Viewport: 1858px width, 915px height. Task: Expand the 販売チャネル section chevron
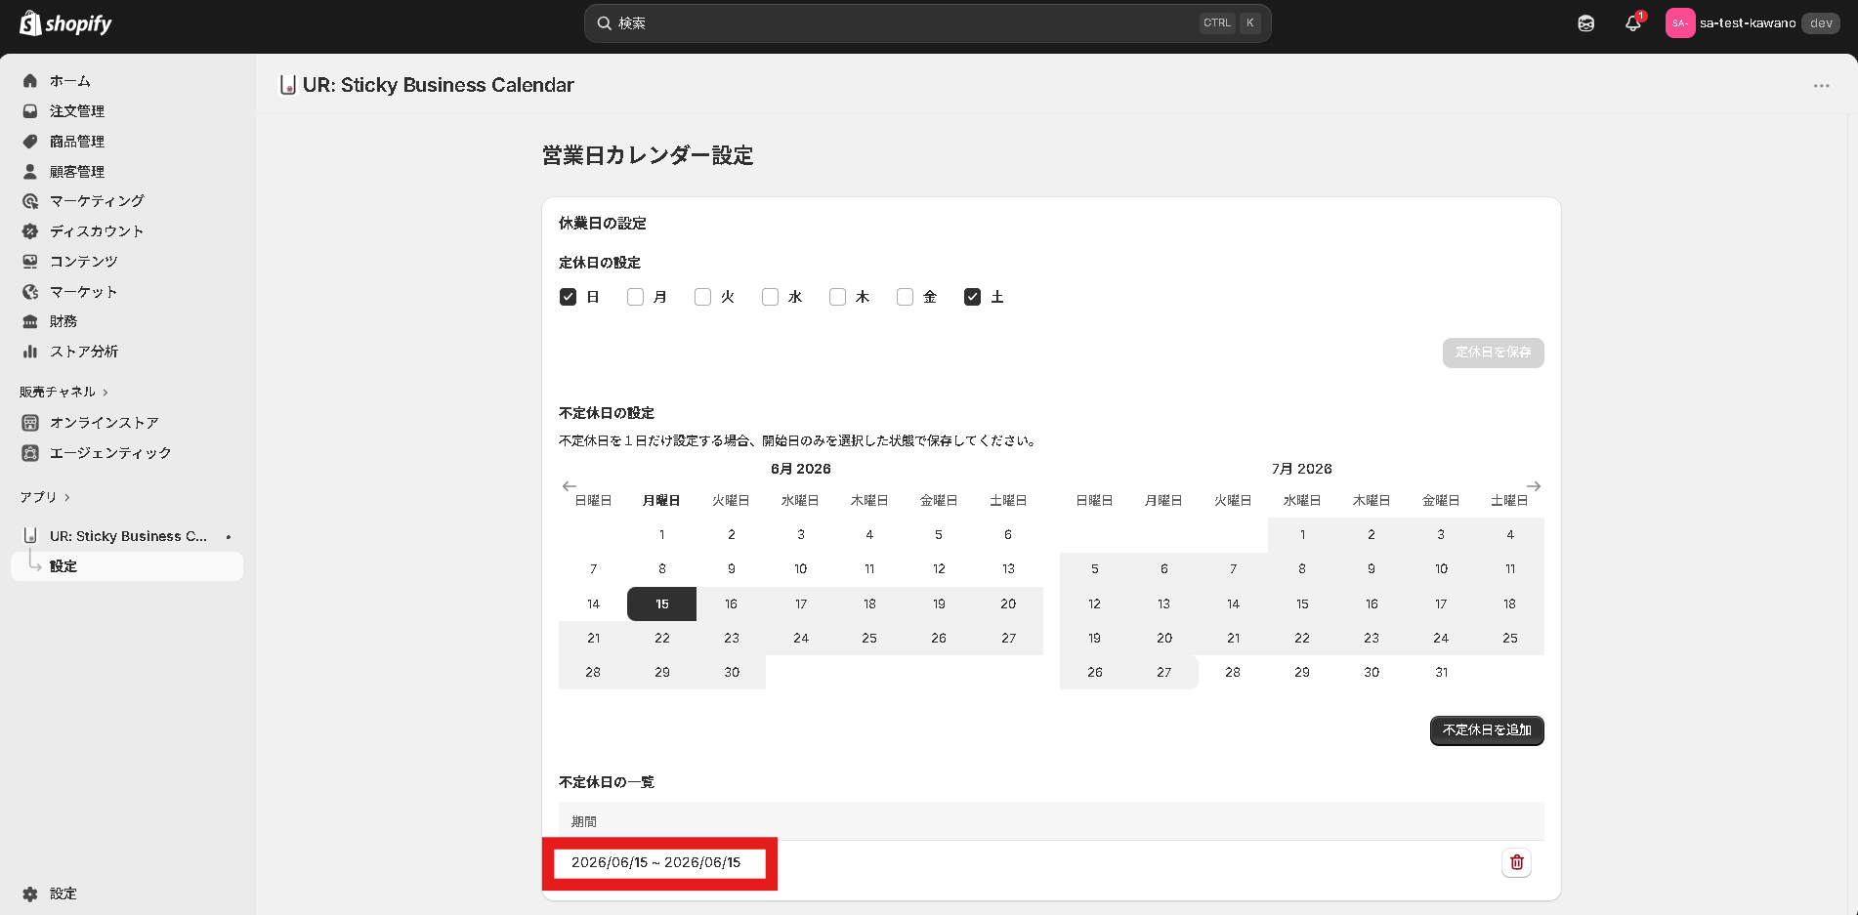tap(106, 393)
